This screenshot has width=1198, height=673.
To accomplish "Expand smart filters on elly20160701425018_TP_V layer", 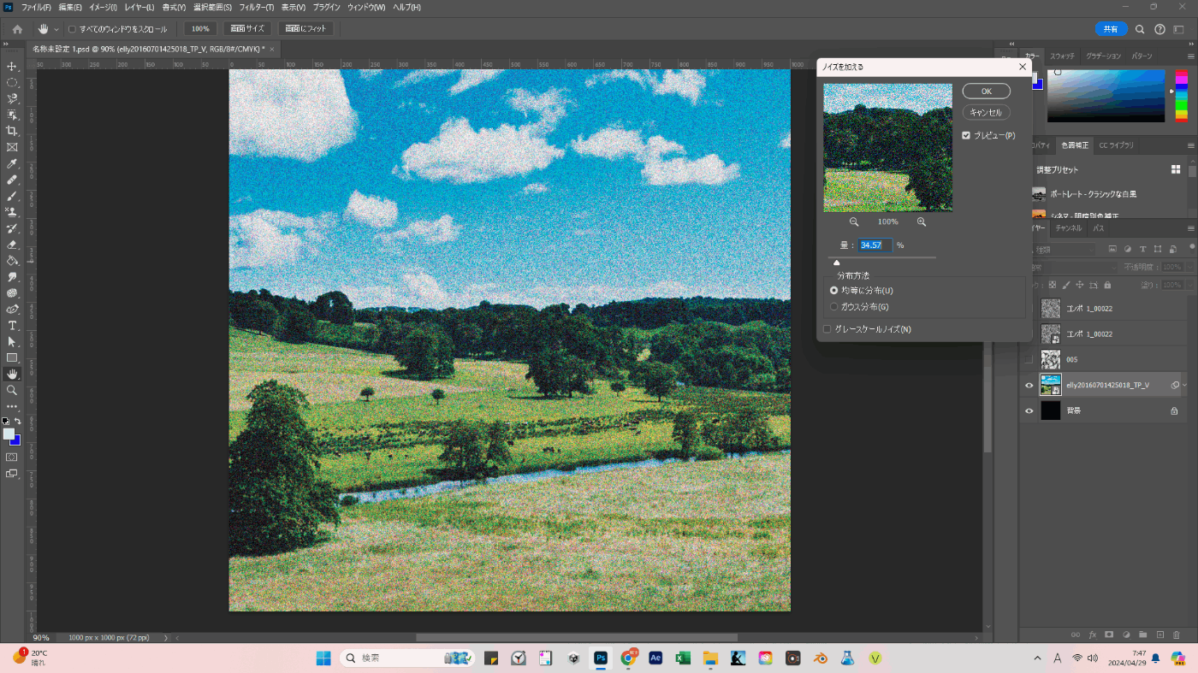I will pos(1185,386).
